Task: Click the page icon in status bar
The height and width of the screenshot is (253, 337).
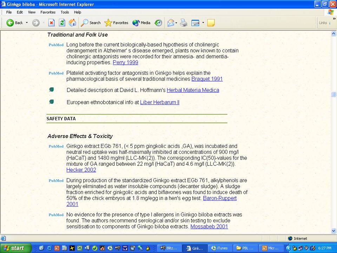Action: 3,238
